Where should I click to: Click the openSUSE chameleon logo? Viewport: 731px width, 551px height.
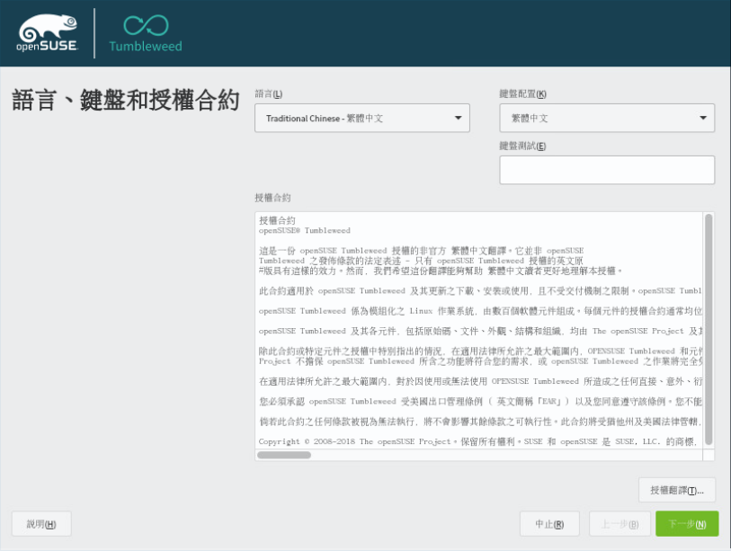[48, 32]
